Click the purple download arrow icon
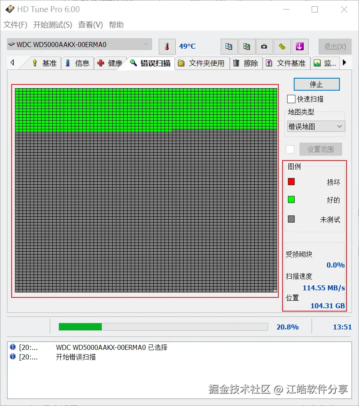 pyautogui.click(x=300, y=47)
